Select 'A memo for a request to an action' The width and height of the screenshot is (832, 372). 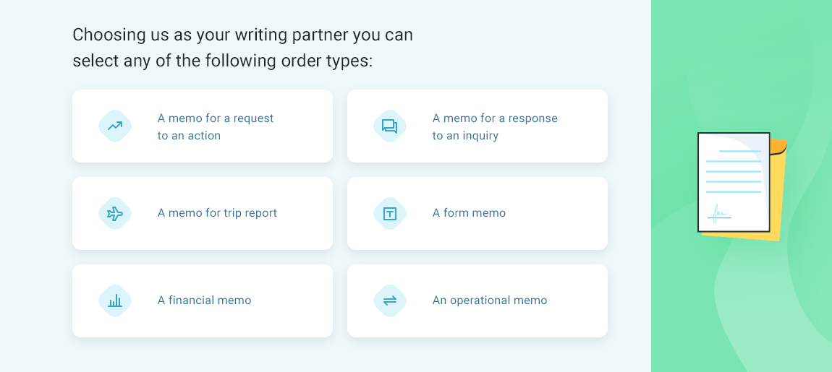216,126
